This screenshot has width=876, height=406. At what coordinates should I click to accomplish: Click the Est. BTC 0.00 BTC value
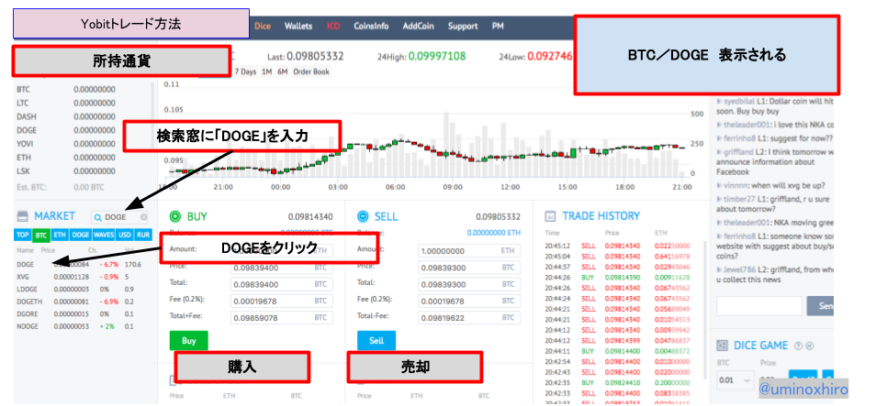pyautogui.click(x=89, y=187)
